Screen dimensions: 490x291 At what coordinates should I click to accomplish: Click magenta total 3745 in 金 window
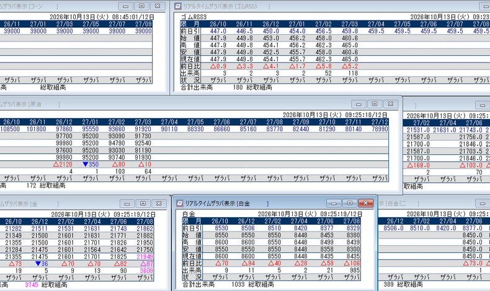[32, 285]
